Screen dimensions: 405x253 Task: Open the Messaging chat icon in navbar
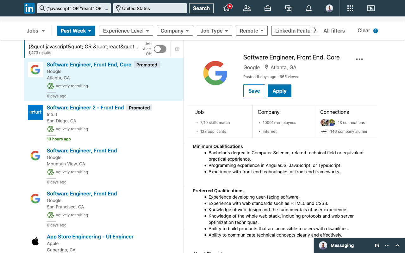(x=288, y=8)
